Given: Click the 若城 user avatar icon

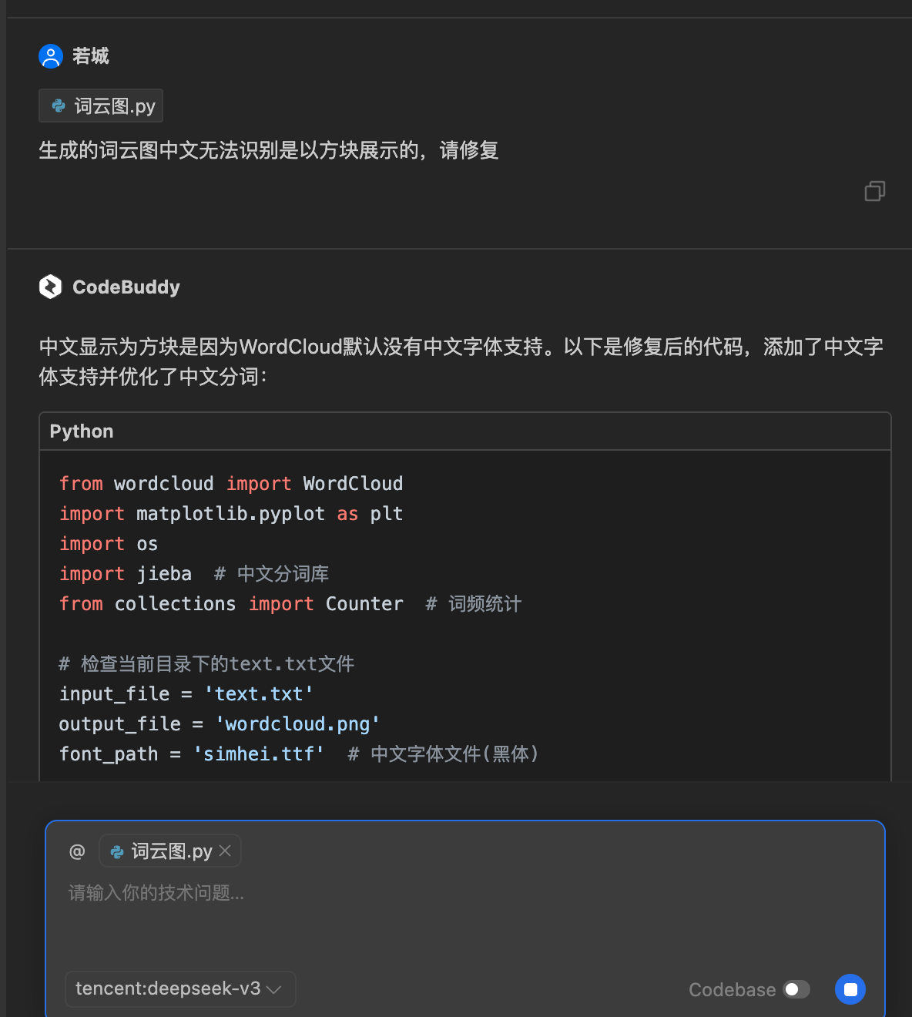Looking at the screenshot, I should click(50, 55).
